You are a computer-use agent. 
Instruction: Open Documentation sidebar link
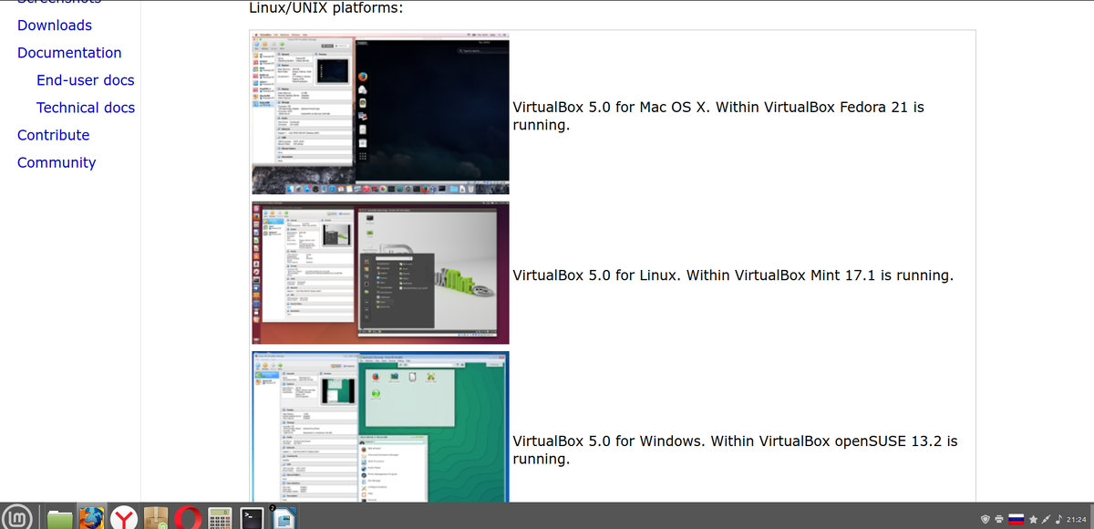(69, 53)
